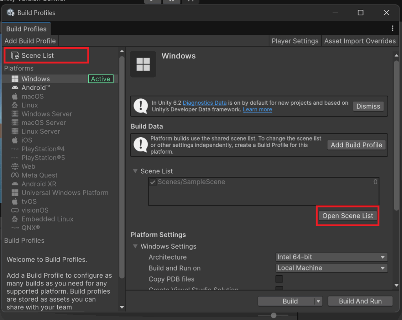Click the Scene List icon in sidebar
402x320 pixels.
[15, 56]
